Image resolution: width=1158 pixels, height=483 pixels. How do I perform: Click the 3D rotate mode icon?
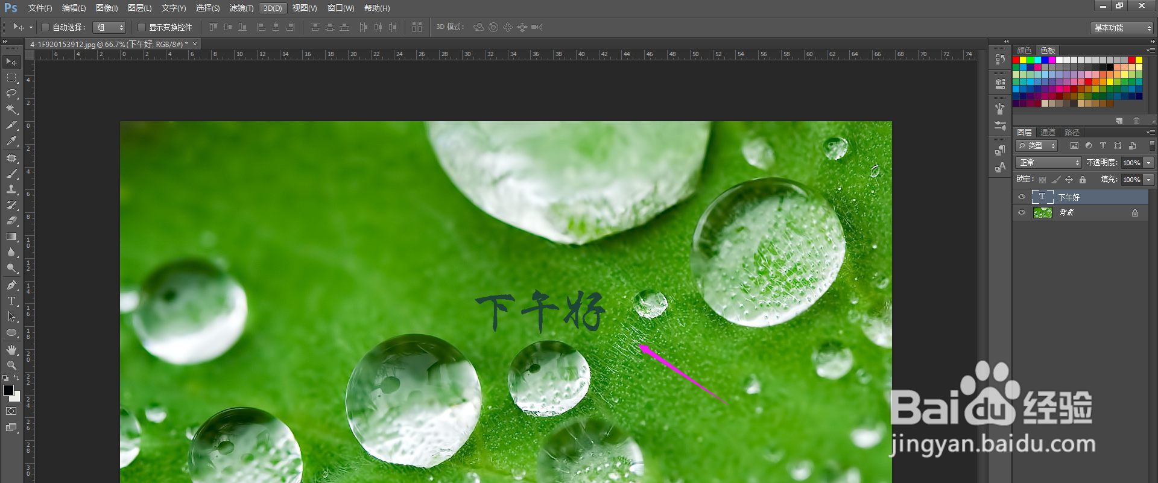click(479, 27)
